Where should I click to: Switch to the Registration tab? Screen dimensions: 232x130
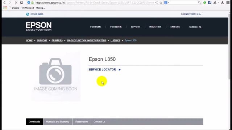(x=82, y=122)
